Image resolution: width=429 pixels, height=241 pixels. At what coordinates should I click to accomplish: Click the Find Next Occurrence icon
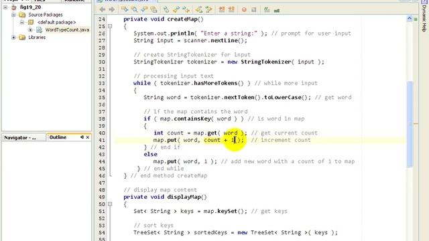[144, 10]
